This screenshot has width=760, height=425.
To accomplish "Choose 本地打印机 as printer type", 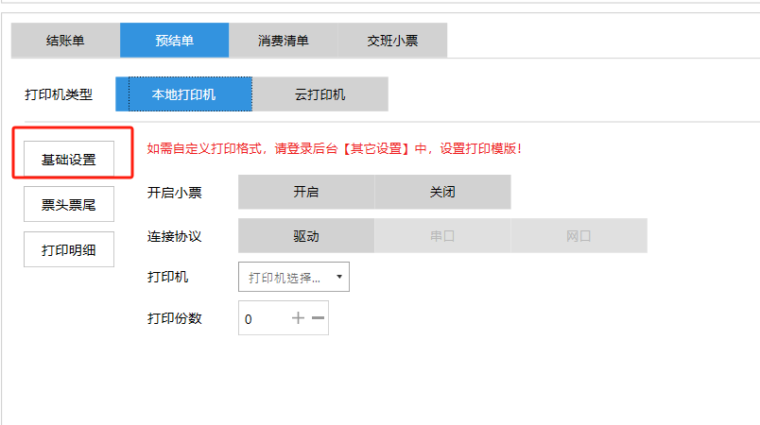I will 183,94.
